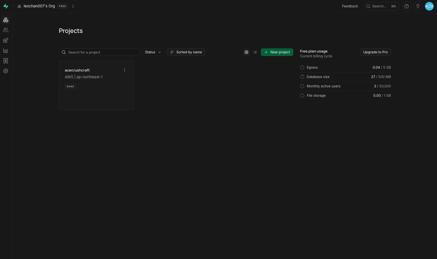Click the Free plan usage heading

coord(314,51)
